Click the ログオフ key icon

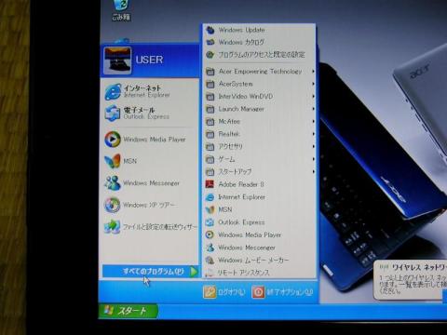[210, 292]
